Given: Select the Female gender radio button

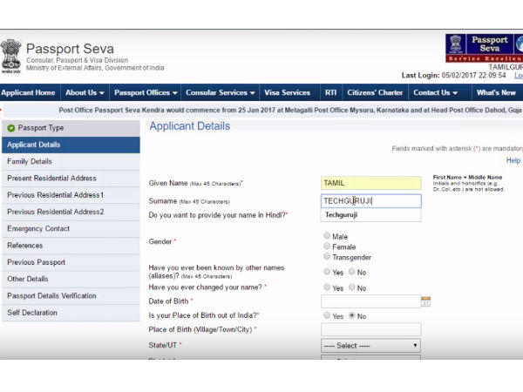Looking at the screenshot, I should (327, 247).
